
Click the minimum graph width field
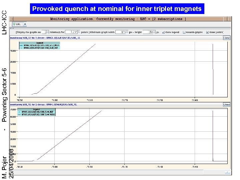pyautogui.click(x=122, y=32)
